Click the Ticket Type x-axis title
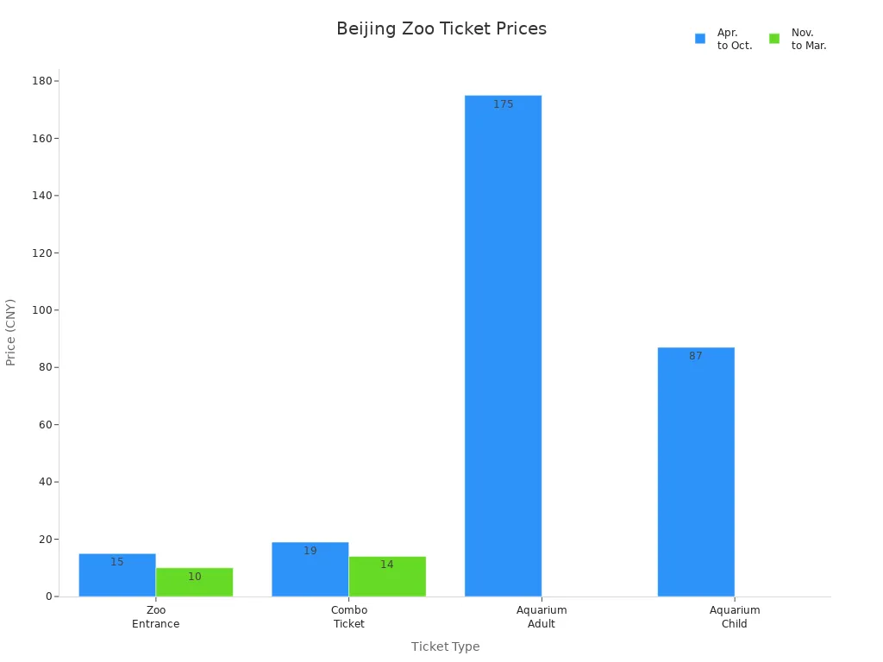This screenshot has height=662, width=883. 445,646
